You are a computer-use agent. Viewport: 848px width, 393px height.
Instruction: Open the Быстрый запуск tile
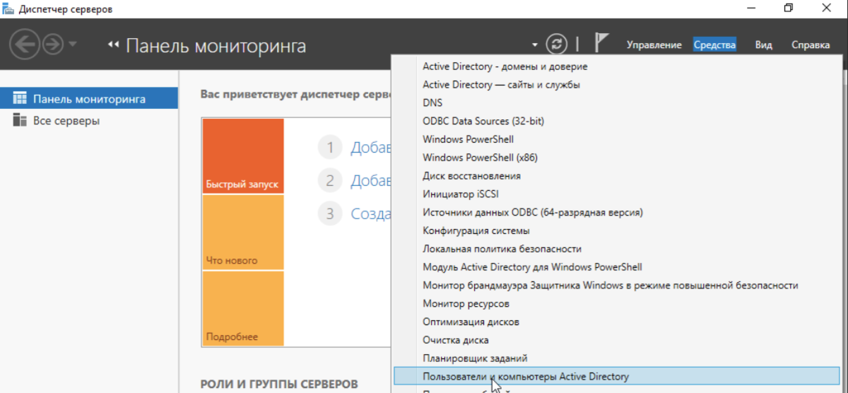242,156
